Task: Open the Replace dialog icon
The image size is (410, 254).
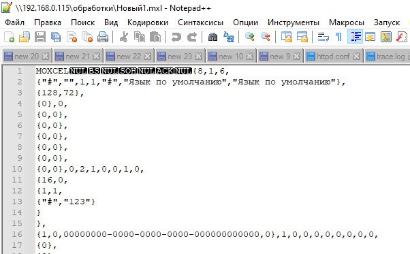Action: coord(229,37)
